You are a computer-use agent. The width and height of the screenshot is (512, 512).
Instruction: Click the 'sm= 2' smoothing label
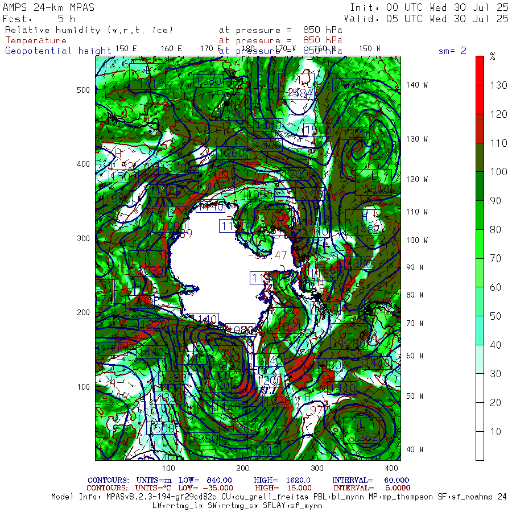pyautogui.click(x=453, y=51)
